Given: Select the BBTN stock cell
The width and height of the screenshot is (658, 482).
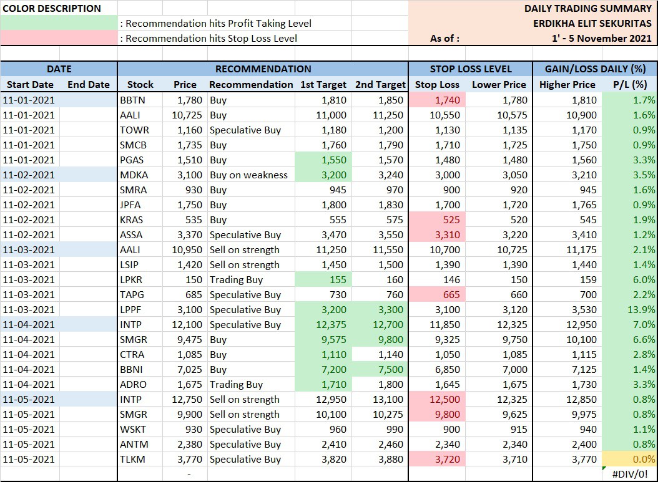Looking at the screenshot, I should pos(140,100).
